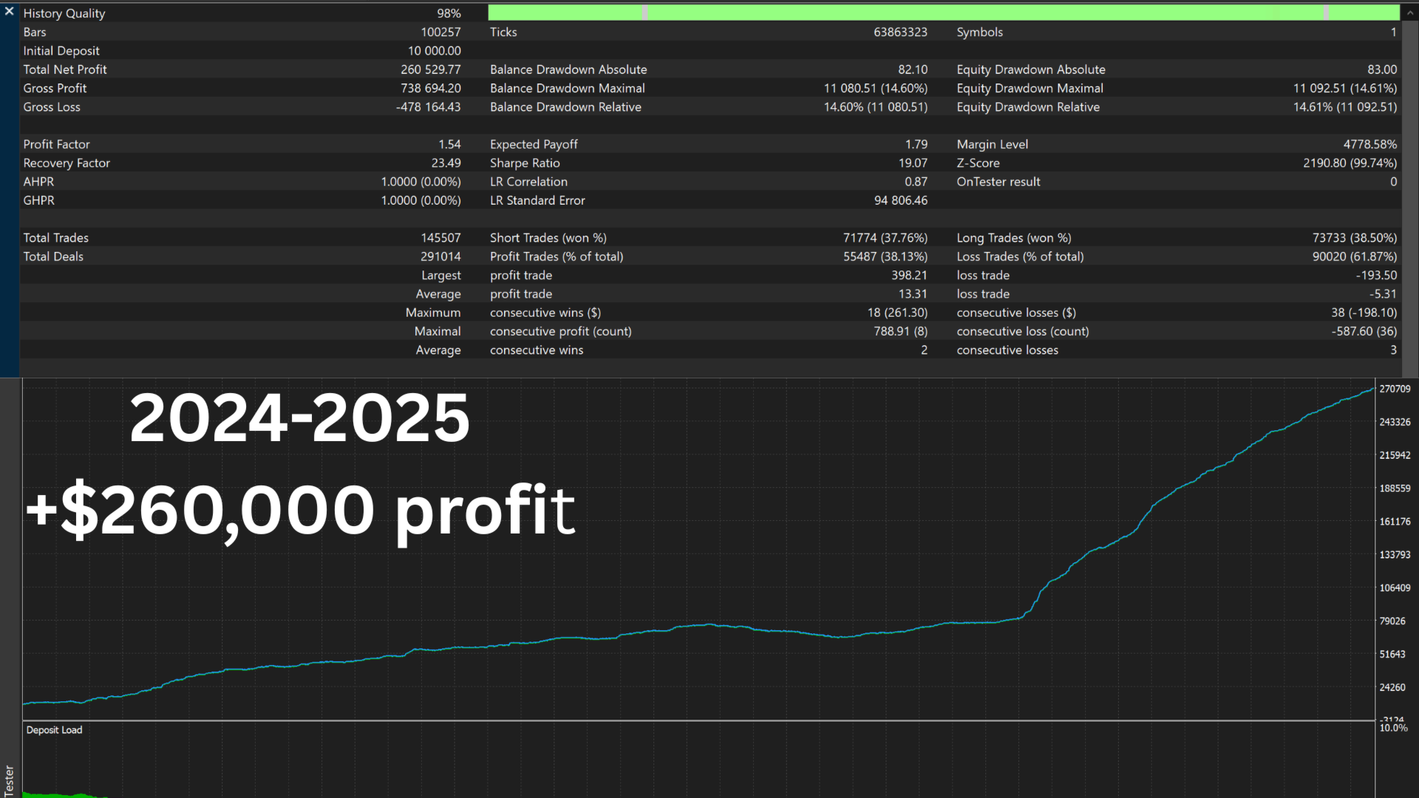
Task: Close the Strategy Tester panel with X
Action: [x=9, y=11]
